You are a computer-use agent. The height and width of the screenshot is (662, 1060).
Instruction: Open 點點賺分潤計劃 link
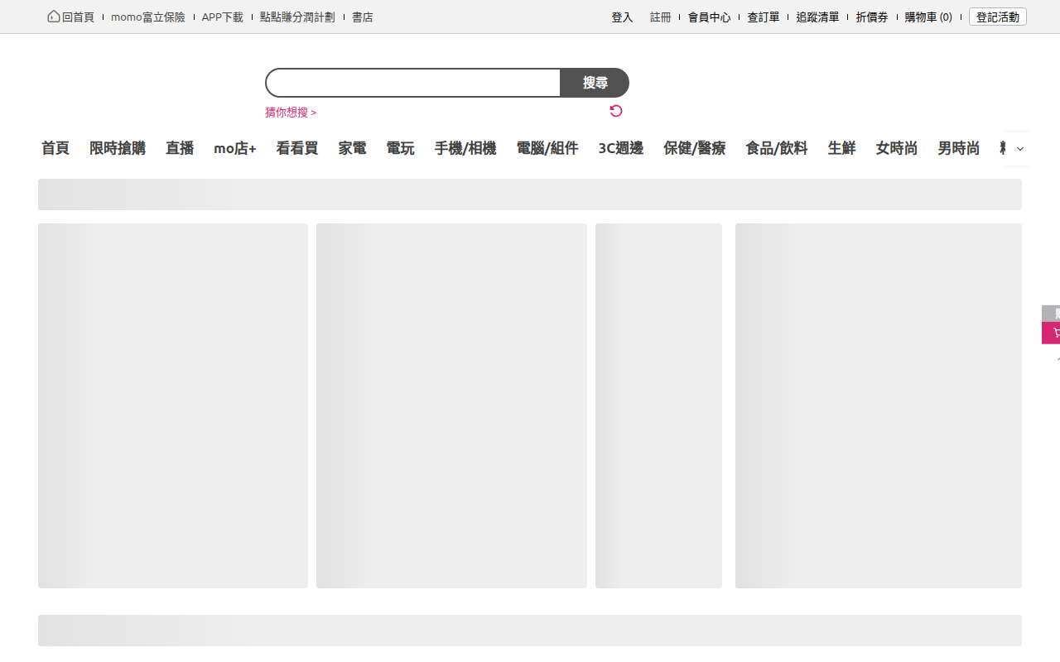(297, 17)
